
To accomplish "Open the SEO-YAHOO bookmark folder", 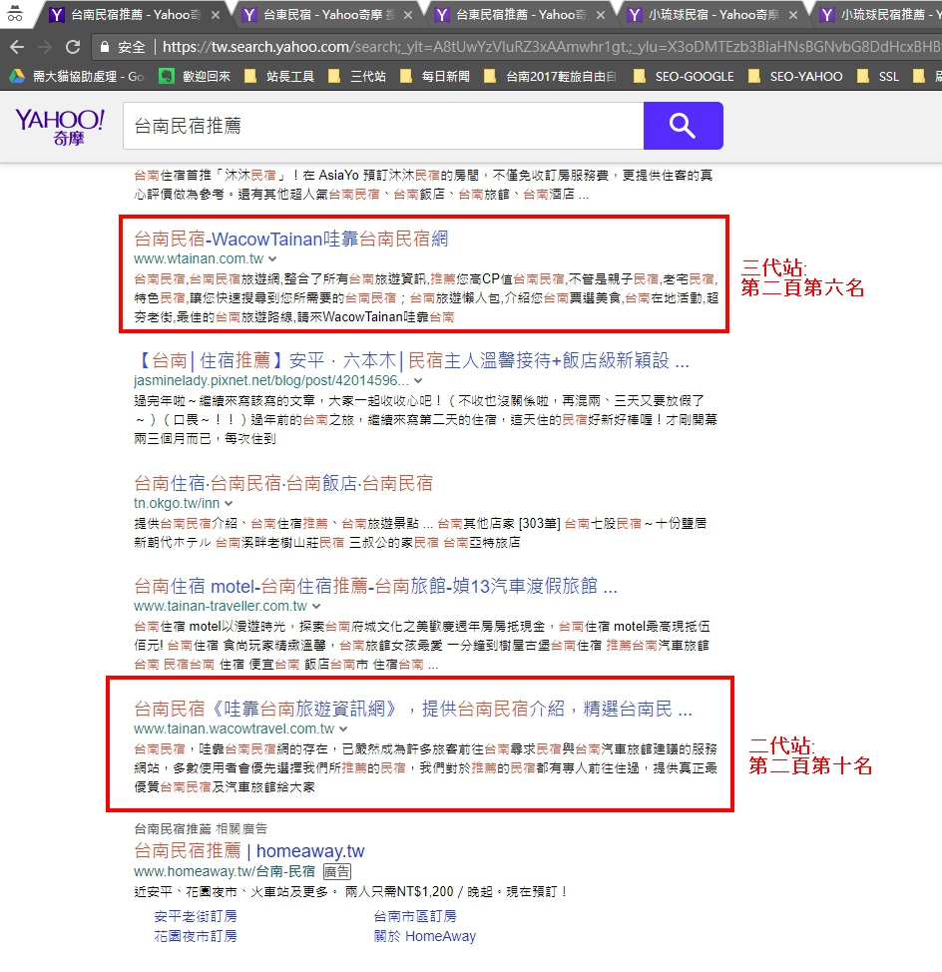I will (795, 76).
